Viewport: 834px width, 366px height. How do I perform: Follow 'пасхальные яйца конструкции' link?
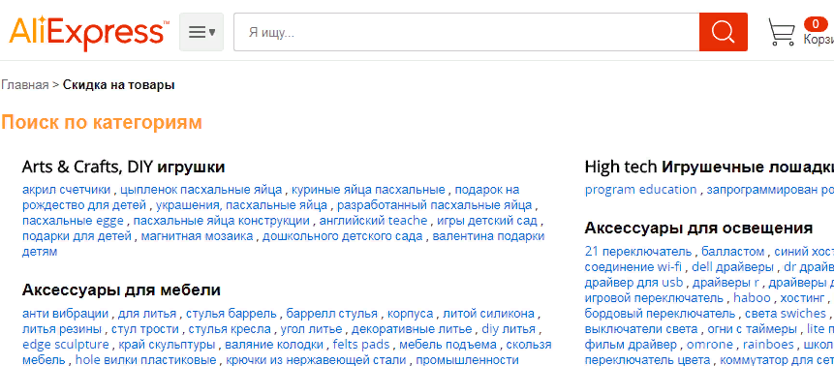coord(221,220)
